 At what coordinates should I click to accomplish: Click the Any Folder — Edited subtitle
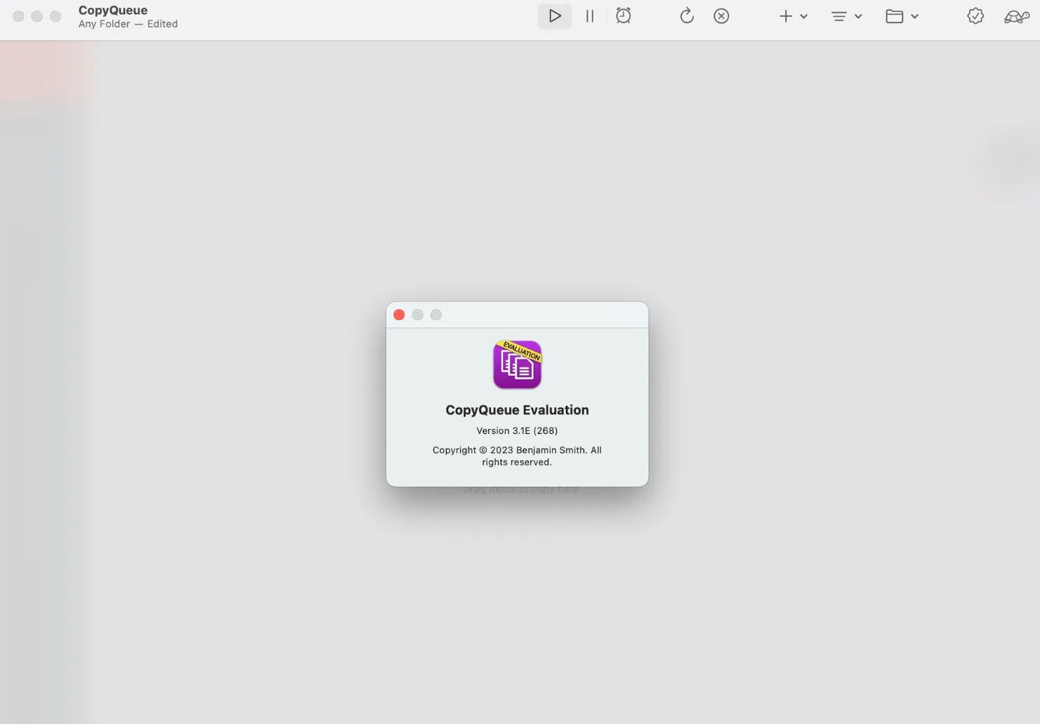tap(128, 24)
